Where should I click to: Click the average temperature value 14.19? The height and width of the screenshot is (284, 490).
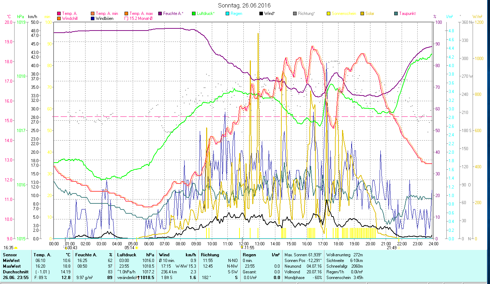(65, 272)
